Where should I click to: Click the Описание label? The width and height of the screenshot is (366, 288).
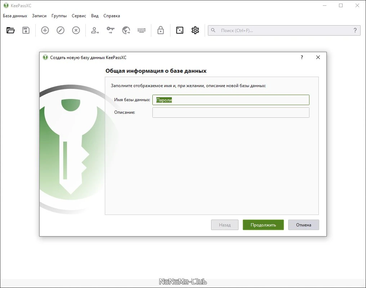coord(125,112)
